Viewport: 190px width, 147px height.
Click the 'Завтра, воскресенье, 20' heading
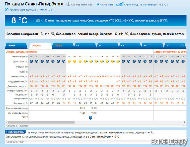pyautogui.click(x=170, y=52)
